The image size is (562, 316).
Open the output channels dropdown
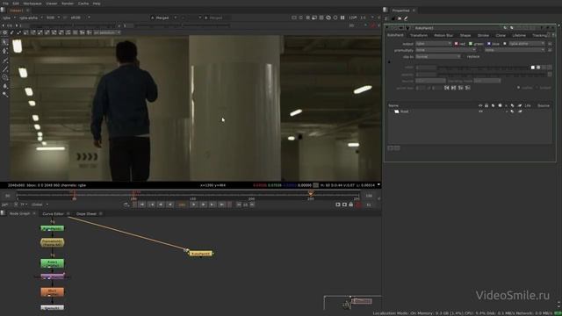point(433,44)
